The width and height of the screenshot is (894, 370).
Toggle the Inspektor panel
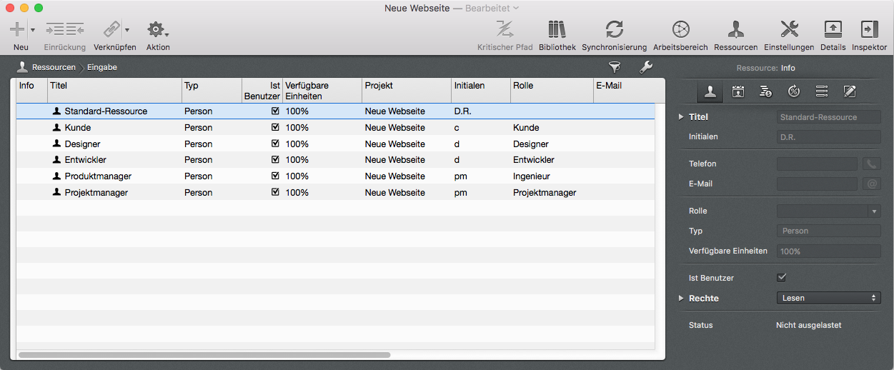click(869, 30)
